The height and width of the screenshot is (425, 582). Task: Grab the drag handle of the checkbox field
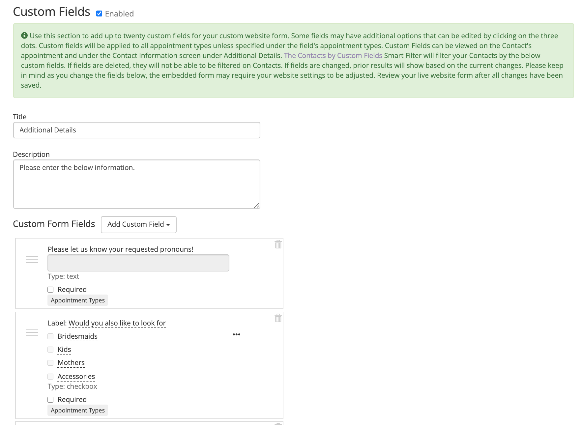(32, 333)
